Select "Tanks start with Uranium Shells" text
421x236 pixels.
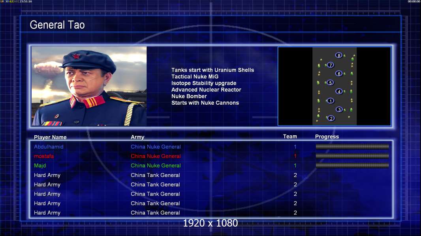(212, 70)
